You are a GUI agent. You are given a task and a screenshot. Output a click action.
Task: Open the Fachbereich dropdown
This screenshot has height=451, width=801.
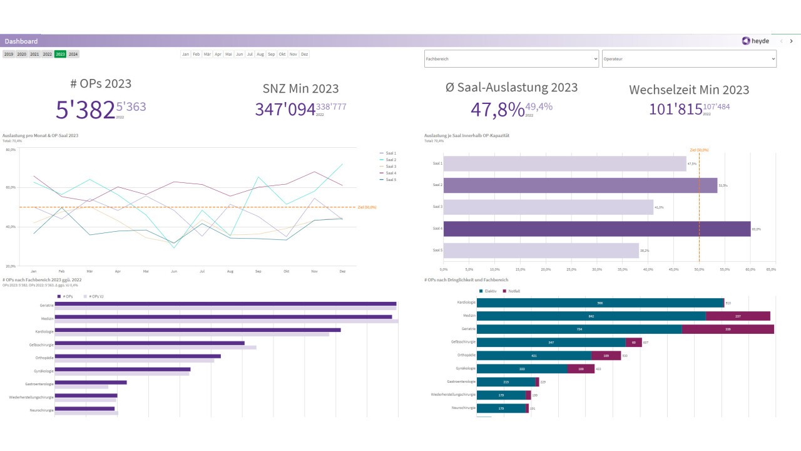pyautogui.click(x=511, y=59)
